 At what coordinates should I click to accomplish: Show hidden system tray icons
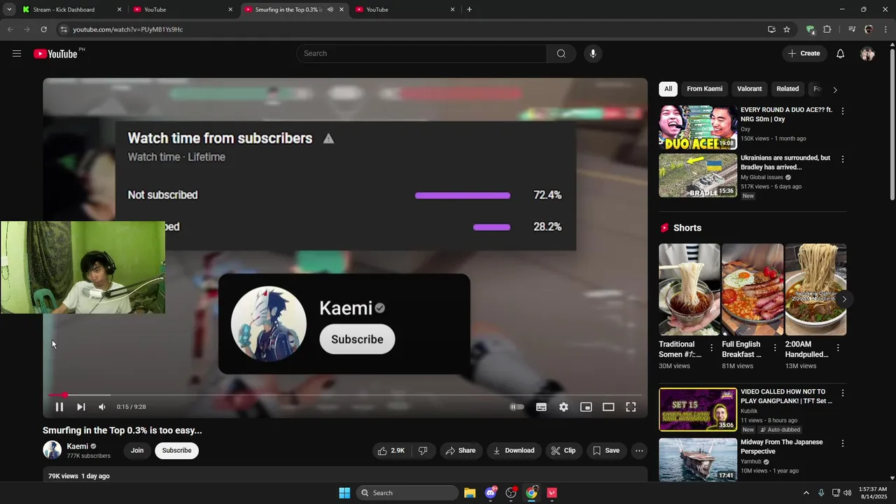[x=806, y=493]
